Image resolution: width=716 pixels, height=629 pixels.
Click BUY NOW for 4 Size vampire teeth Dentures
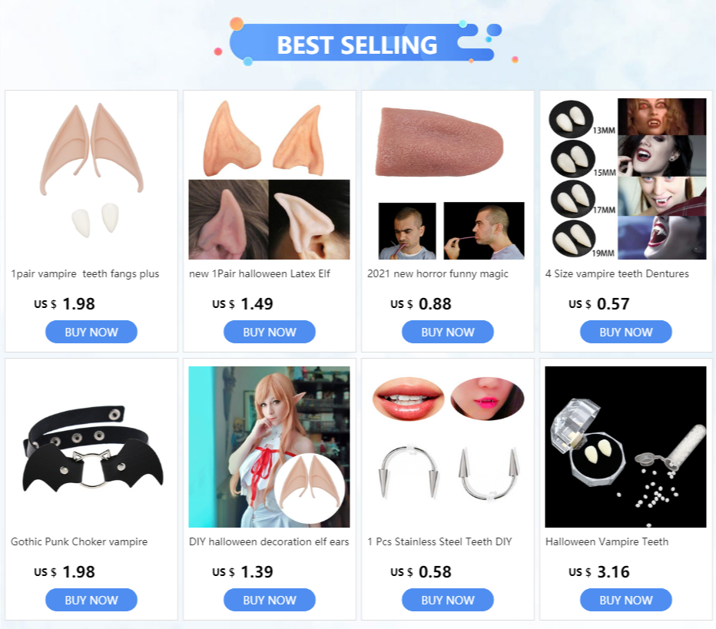625,332
